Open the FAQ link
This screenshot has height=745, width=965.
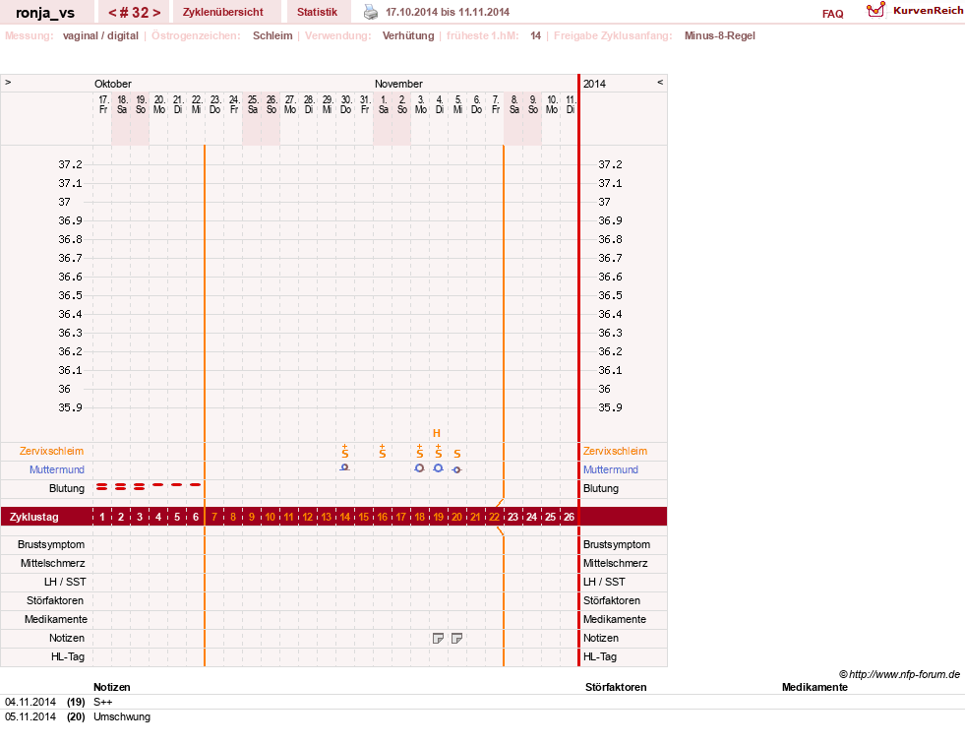point(832,14)
